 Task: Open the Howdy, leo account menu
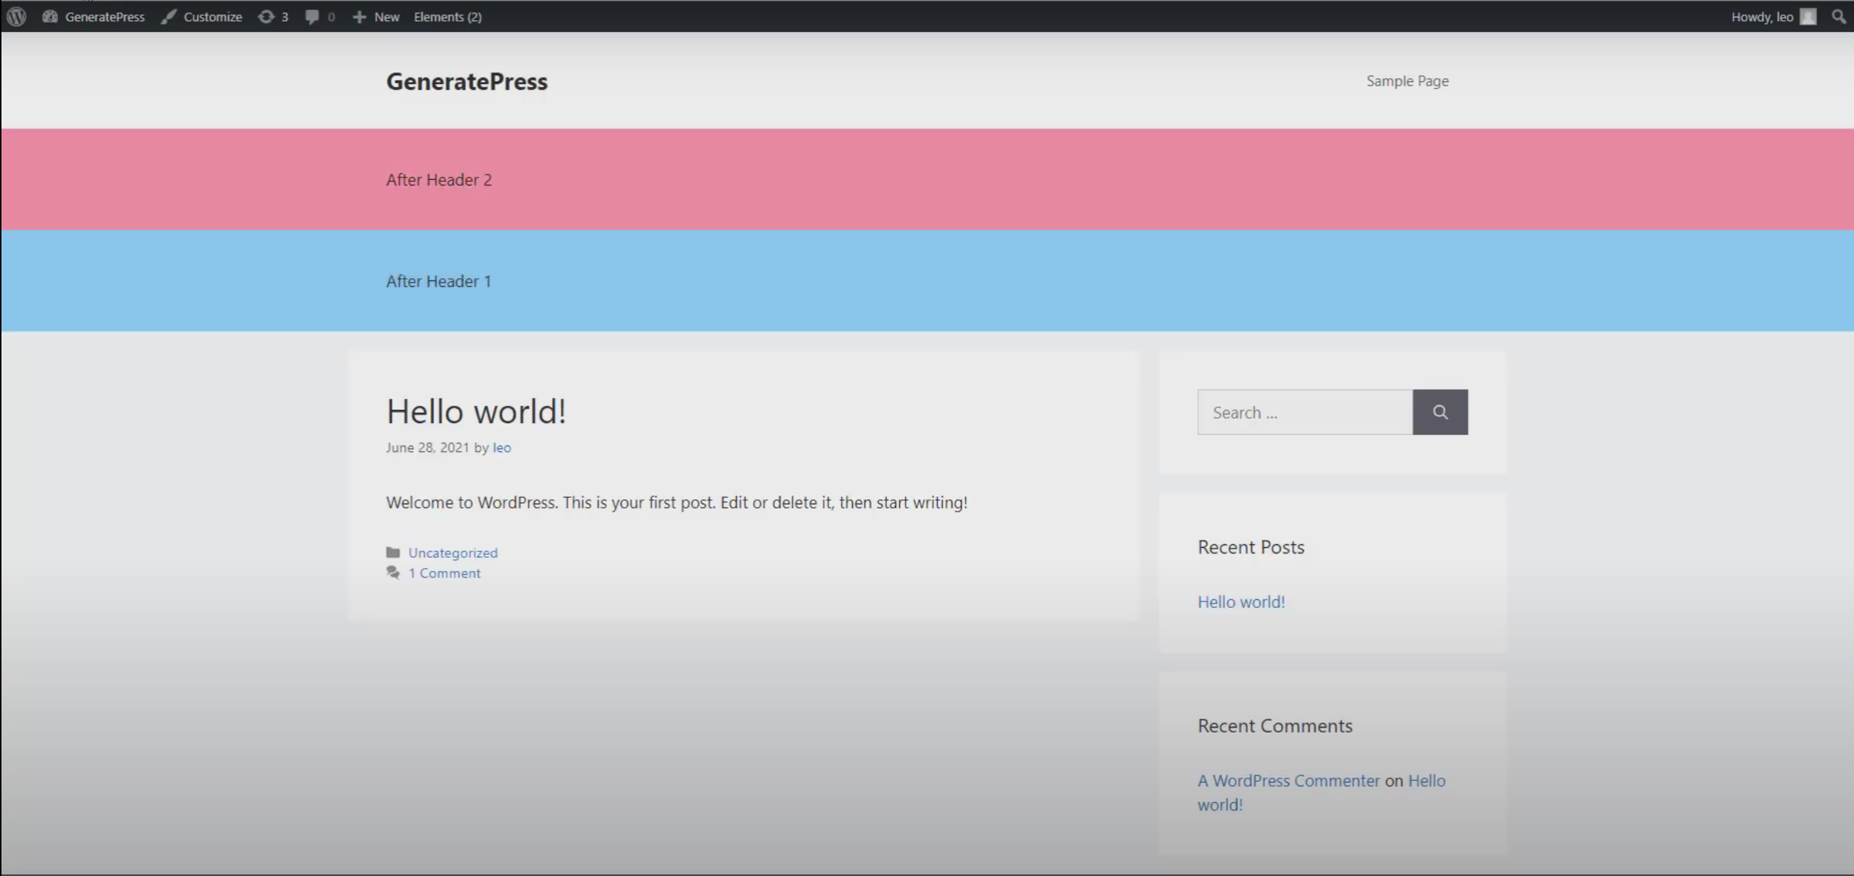click(1761, 16)
